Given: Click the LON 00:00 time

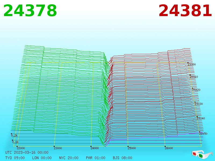Looking at the screenshot, I should [x=42, y=158].
